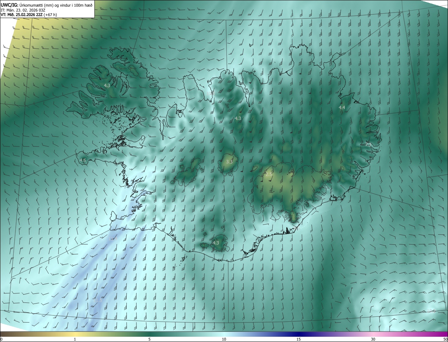
Task: Click the 4.3 value on the southern Mýrdalsjökull glacier
Action: pos(216,243)
